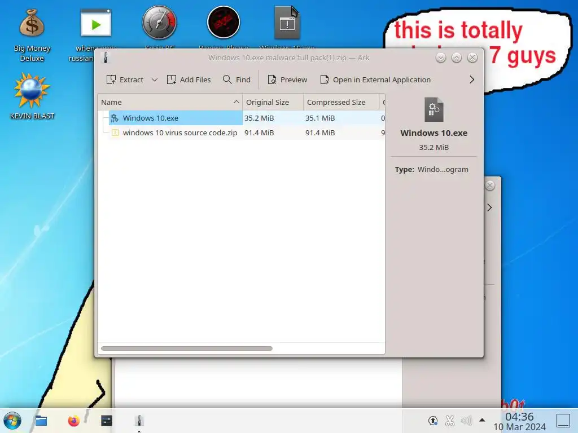Open the Extract dropdown arrow

tap(155, 79)
